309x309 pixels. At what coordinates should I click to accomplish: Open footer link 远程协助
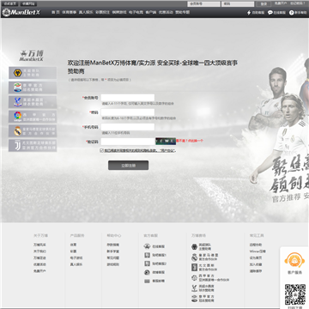tap(256, 245)
